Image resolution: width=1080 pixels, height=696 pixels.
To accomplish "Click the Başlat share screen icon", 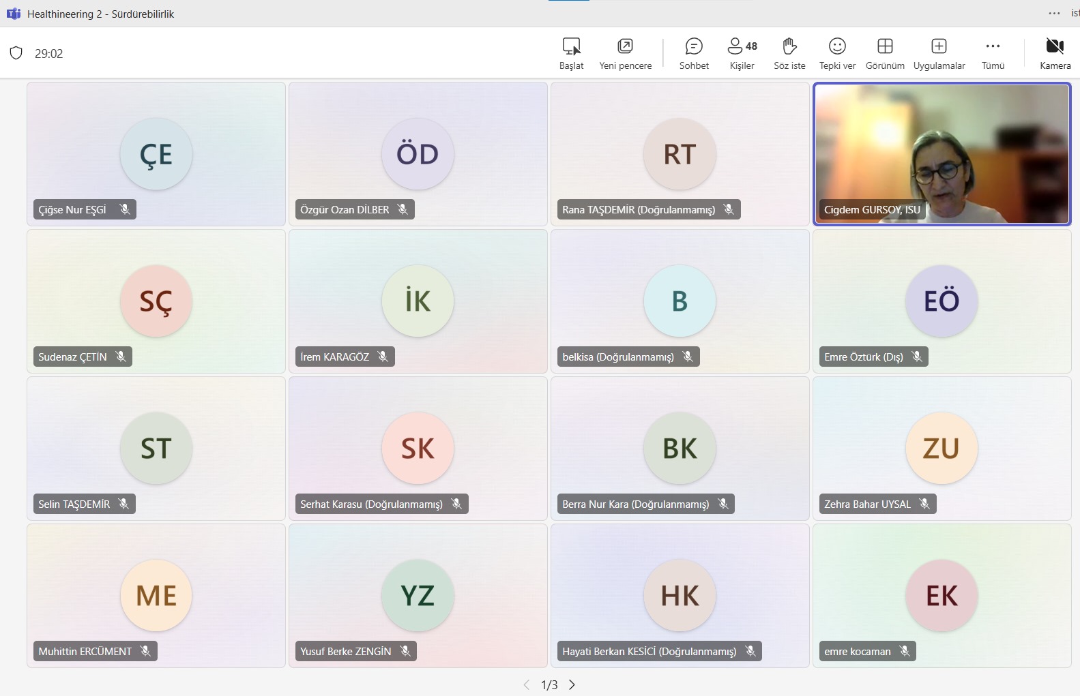I will pyautogui.click(x=571, y=46).
